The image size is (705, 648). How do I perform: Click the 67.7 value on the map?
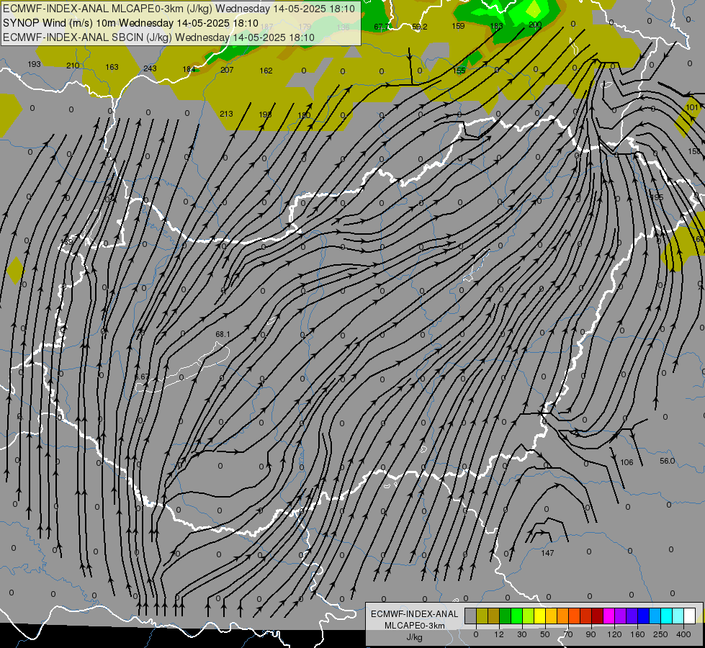[382, 27]
